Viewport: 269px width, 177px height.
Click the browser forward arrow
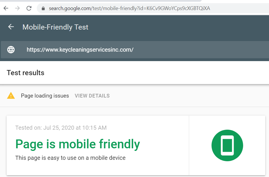click(x=17, y=8)
